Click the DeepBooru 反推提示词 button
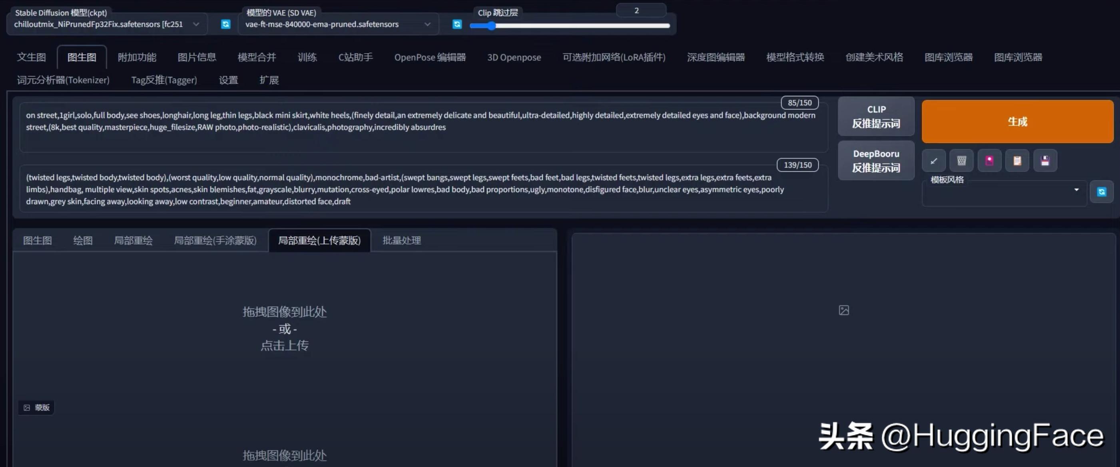The image size is (1120, 467). click(x=876, y=160)
